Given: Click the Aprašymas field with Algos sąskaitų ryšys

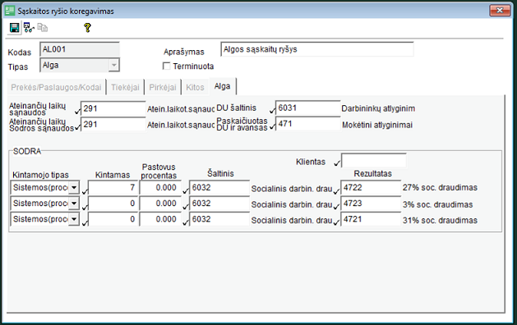Looking at the screenshot, I should [x=317, y=49].
